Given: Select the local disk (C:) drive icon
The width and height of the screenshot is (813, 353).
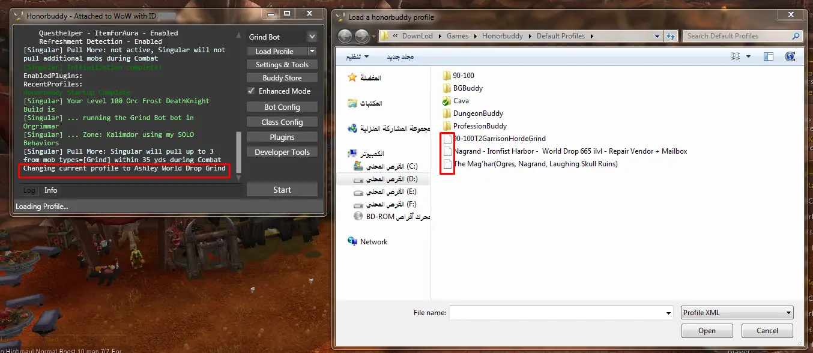Looking at the screenshot, I should tap(358, 166).
